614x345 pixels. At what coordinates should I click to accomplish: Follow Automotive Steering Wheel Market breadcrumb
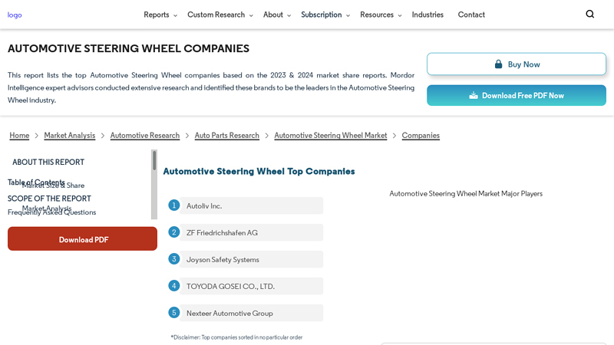[x=331, y=136]
